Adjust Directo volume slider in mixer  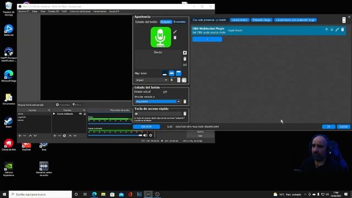click(x=110, y=124)
